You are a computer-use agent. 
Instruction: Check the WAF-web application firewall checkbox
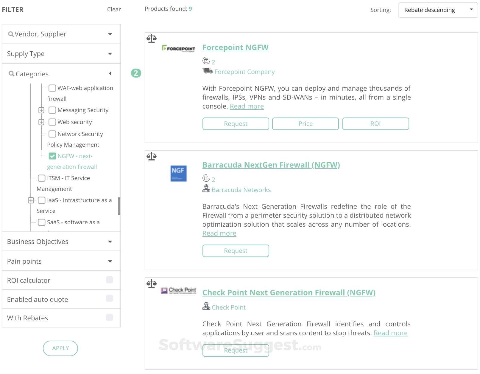pyautogui.click(x=52, y=88)
